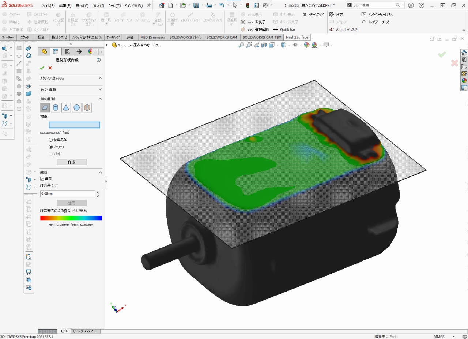Switch to the モーション スタディ 1 tab
Viewport: 468px width, 339px height.
(84, 331)
